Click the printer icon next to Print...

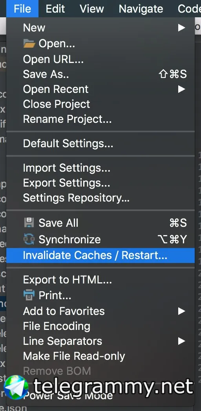(x=29, y=295)
